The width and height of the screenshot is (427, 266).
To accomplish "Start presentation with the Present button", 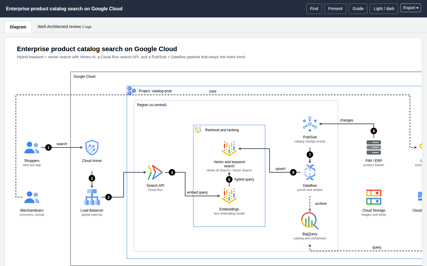I will pyautogui.click(x=335, y=9).
